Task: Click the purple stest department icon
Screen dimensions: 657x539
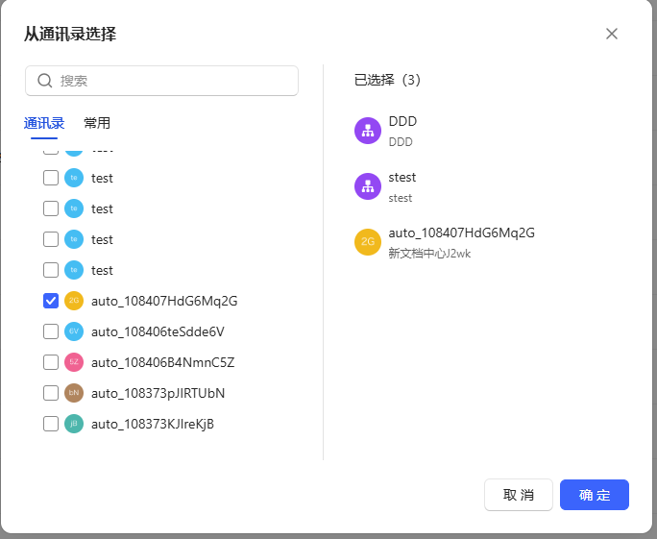Action: pos(368,186)
